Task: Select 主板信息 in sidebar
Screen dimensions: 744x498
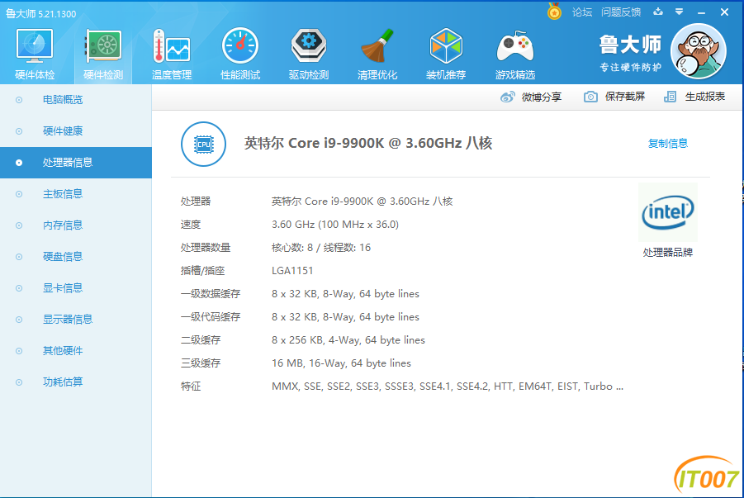Action: point(76,194)
